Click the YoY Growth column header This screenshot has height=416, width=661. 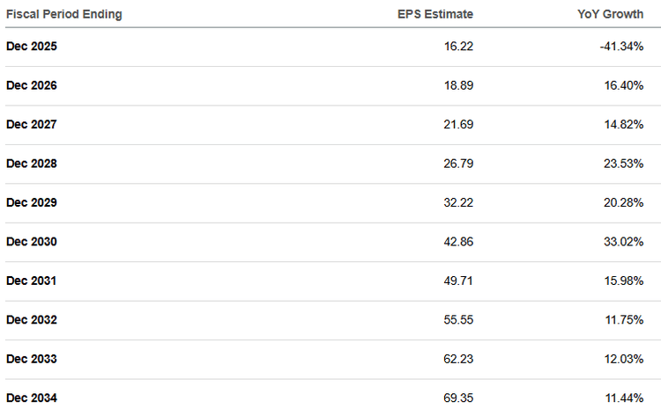[x=610, y=14]
